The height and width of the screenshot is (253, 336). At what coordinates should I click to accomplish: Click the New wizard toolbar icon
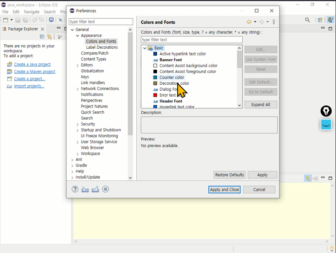point(6,20)
